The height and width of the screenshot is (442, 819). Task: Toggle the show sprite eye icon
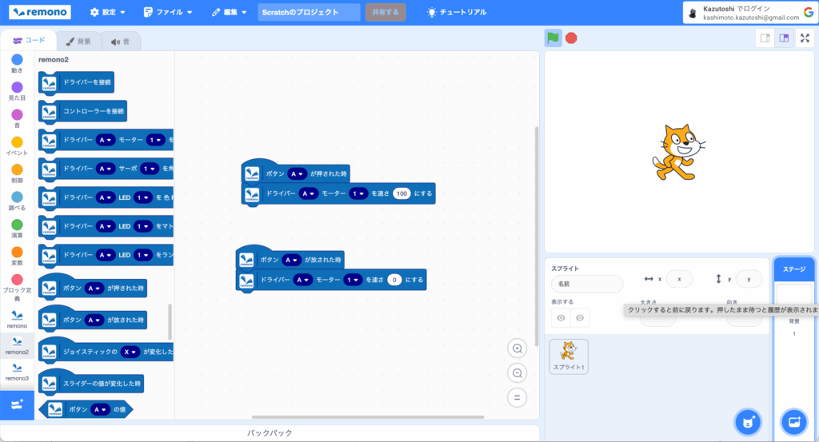pos(561,318)
